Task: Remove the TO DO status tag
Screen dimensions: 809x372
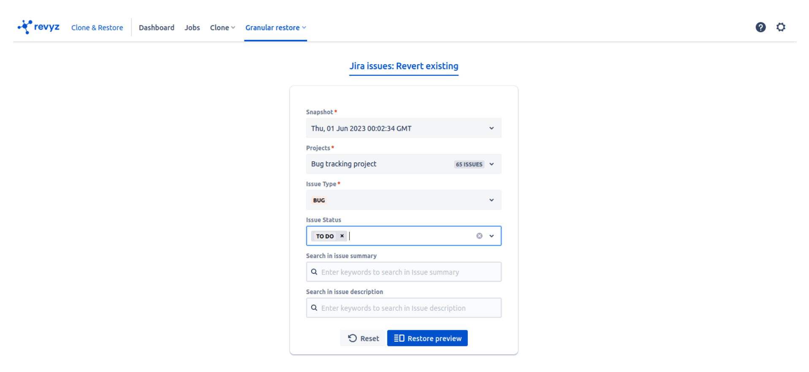Action: [x=342, y=236]
